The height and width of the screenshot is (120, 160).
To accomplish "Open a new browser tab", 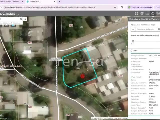I will tap(59, 2).
